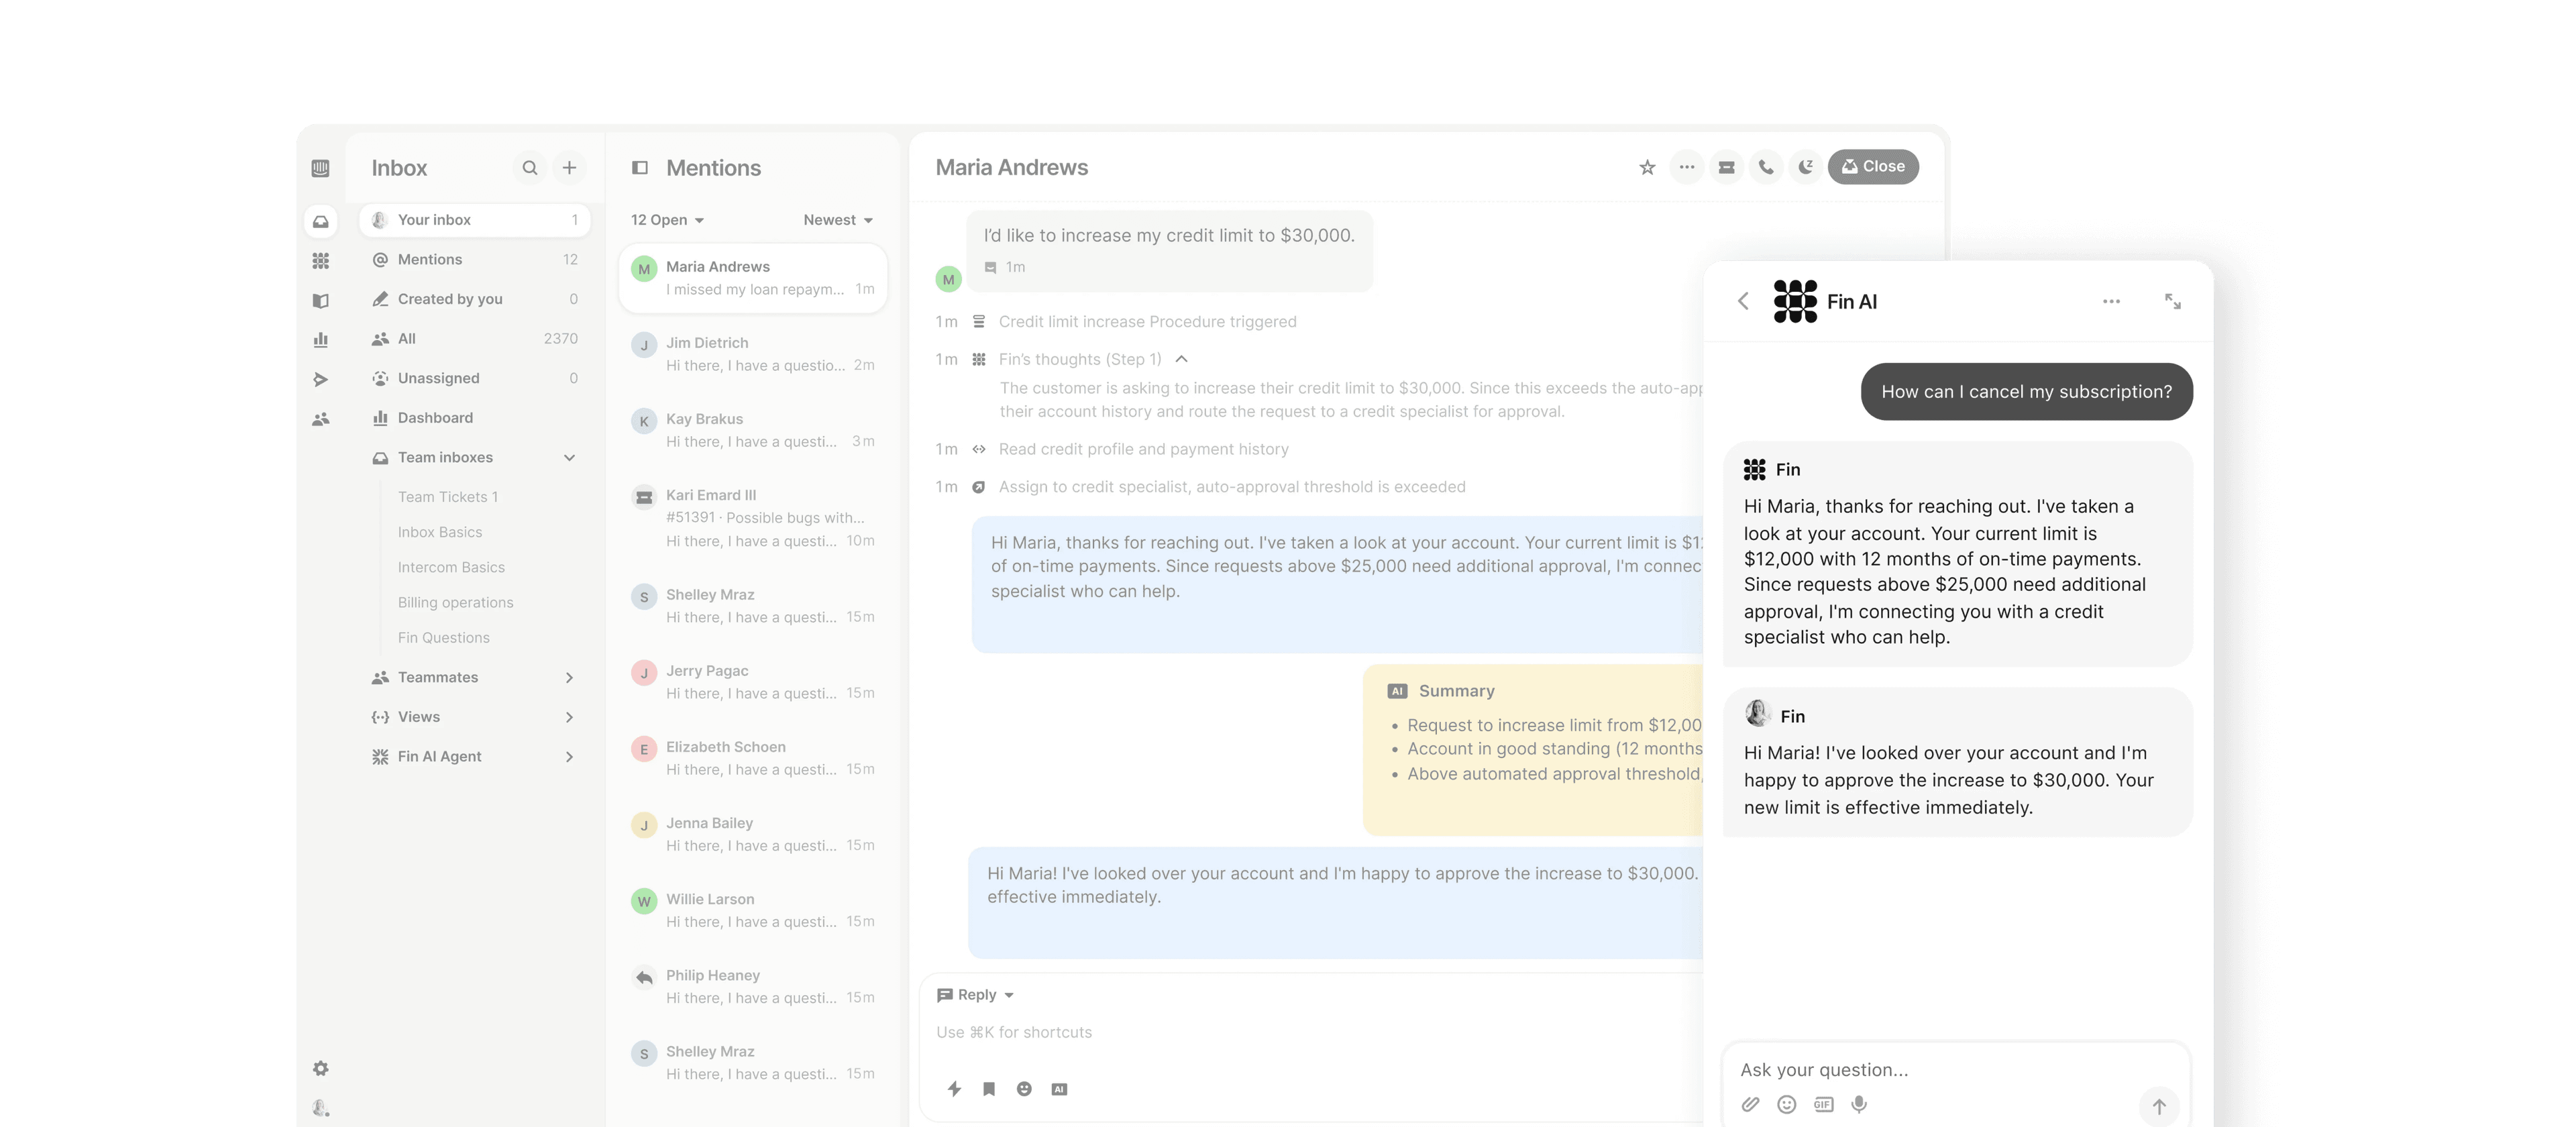Expand the Teammates section
Screen dimensions: 2576x1127
569,677
